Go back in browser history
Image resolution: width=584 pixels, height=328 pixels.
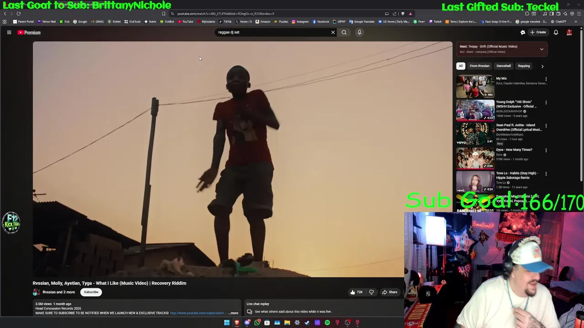[x=5, y=14]
